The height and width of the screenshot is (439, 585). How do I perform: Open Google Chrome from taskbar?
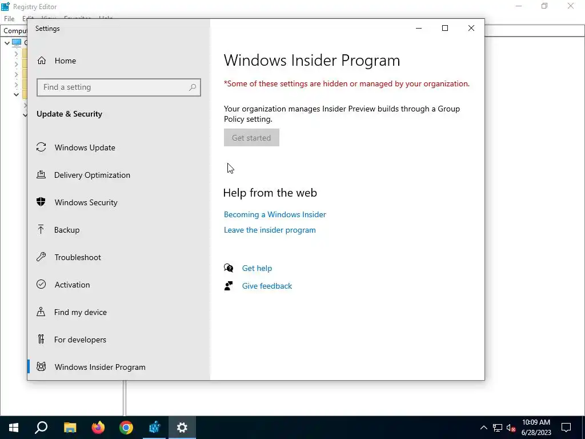click(126, 428)
